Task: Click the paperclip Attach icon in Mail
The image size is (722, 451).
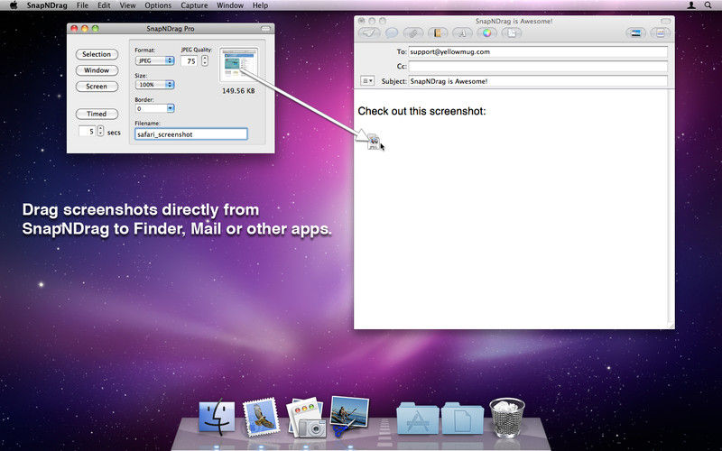Action: pyautogui.click(x=413, y=33)
